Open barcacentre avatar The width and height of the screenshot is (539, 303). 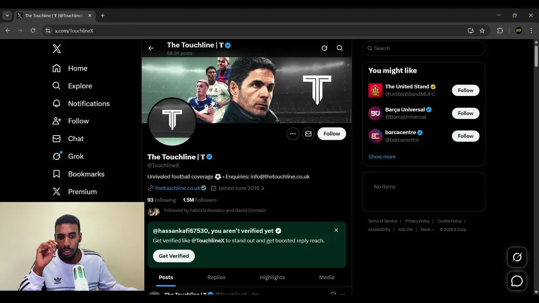[375, 136]
